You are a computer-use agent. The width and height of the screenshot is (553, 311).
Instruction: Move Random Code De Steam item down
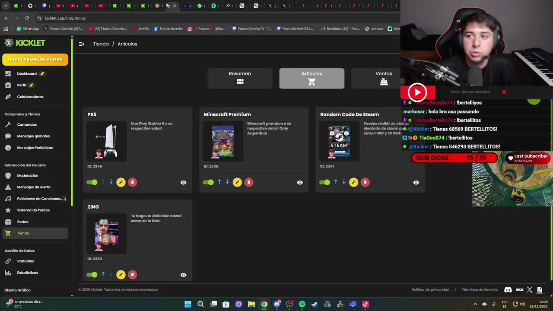click(x=343, y=182)
